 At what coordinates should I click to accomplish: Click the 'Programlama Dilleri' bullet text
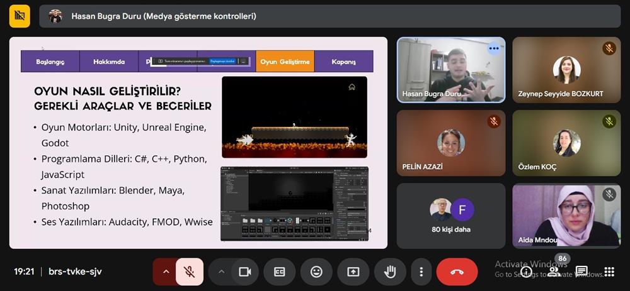point(124,167)
